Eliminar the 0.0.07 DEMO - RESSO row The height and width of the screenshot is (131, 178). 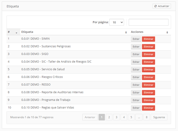[x=149, y=85]
